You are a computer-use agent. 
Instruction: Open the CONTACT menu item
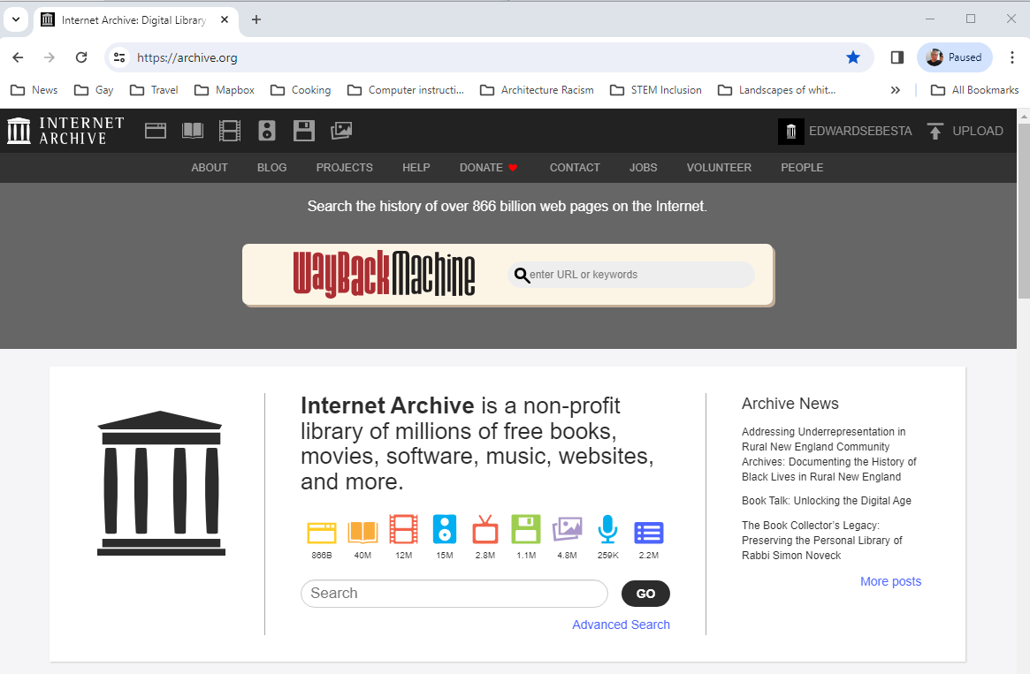click(x=575, y=167)
